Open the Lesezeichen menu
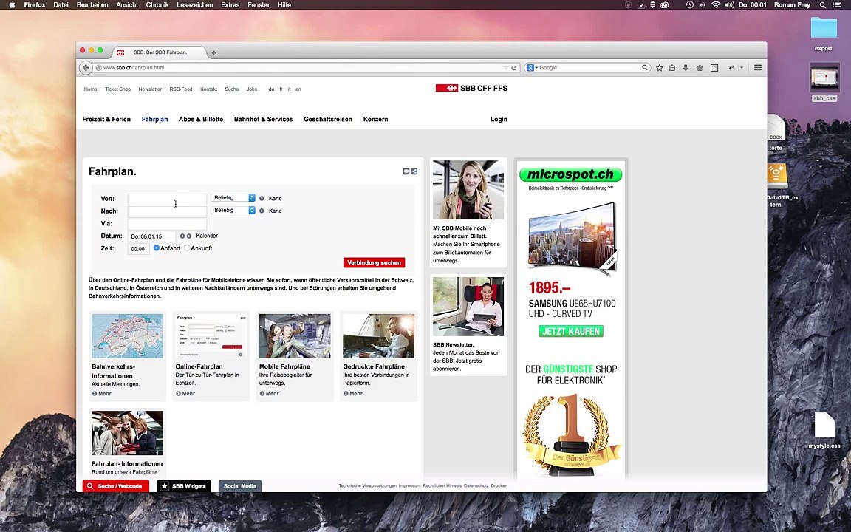The height and width of the screenshot is (532, 851). pos(195,5)
